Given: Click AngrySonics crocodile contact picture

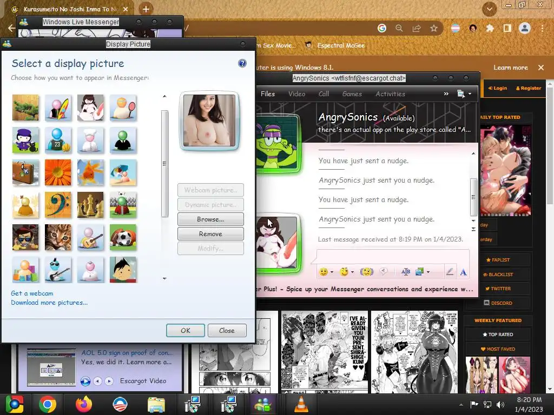Looking at the screenshot, I should [x=278, y=143].
